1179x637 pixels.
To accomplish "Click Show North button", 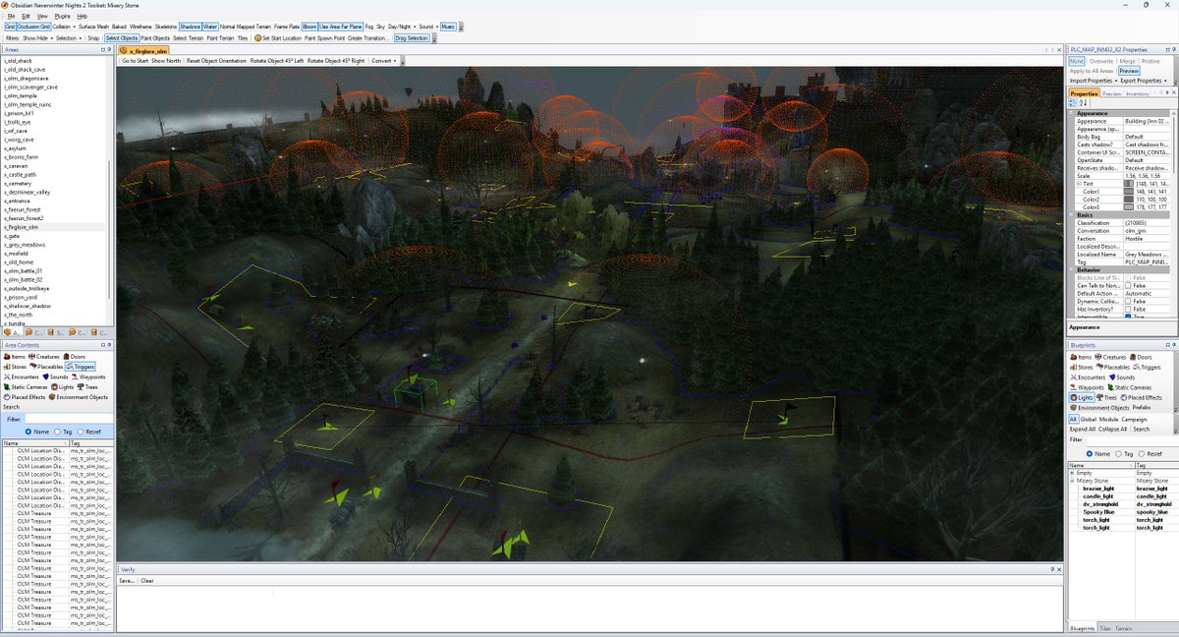I will [166, 61].
